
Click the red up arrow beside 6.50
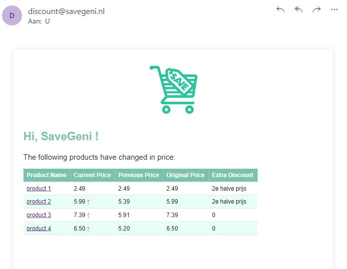[88, 229]
